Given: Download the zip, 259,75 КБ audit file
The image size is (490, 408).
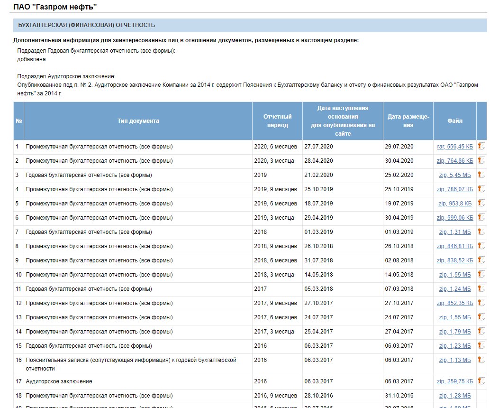Looking at the screenshot, I should click(x=454, y=381).
